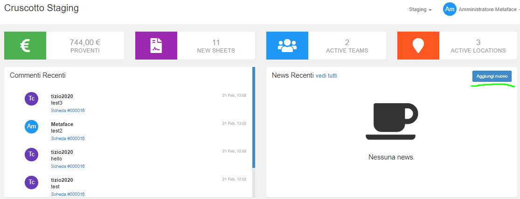Click Metaface avatar beside test2 comment

[x=31, y=126]
